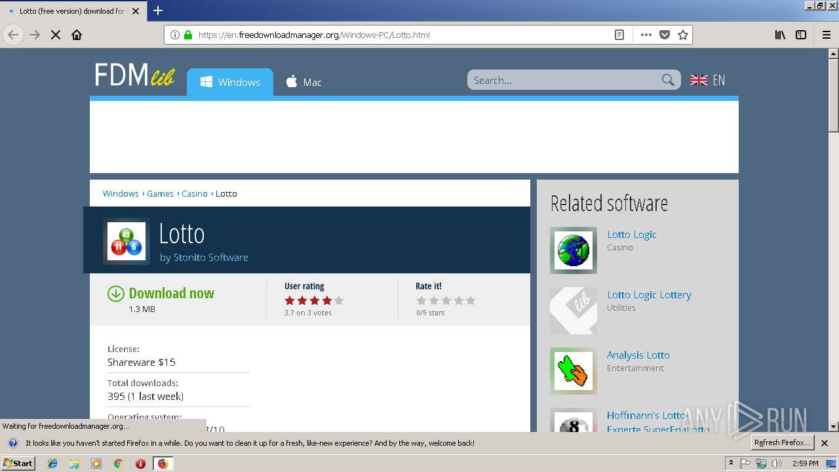Open the Lotto Logic related software link
This screenshot has height=472, width=839.
pos(632,234)
